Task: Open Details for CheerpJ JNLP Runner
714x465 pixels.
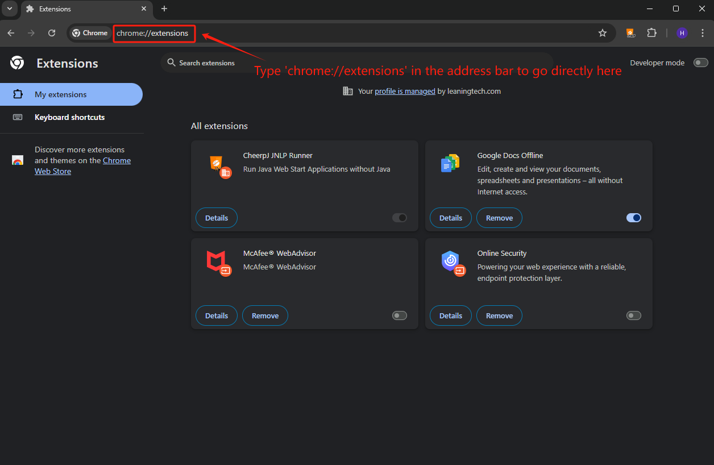Action: point(217,218)
